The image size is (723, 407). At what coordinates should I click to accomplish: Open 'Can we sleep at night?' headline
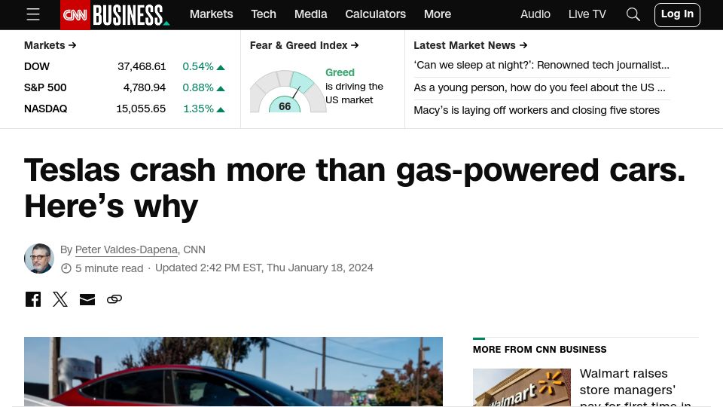[541, 65]
